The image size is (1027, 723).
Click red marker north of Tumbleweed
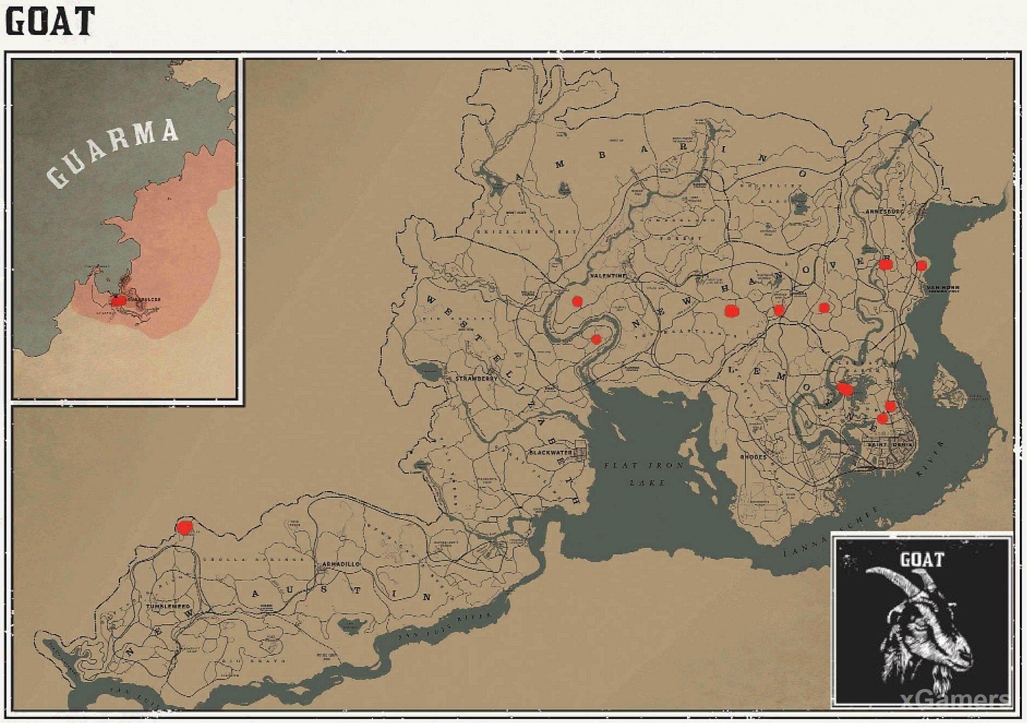[x=184, y=527]
